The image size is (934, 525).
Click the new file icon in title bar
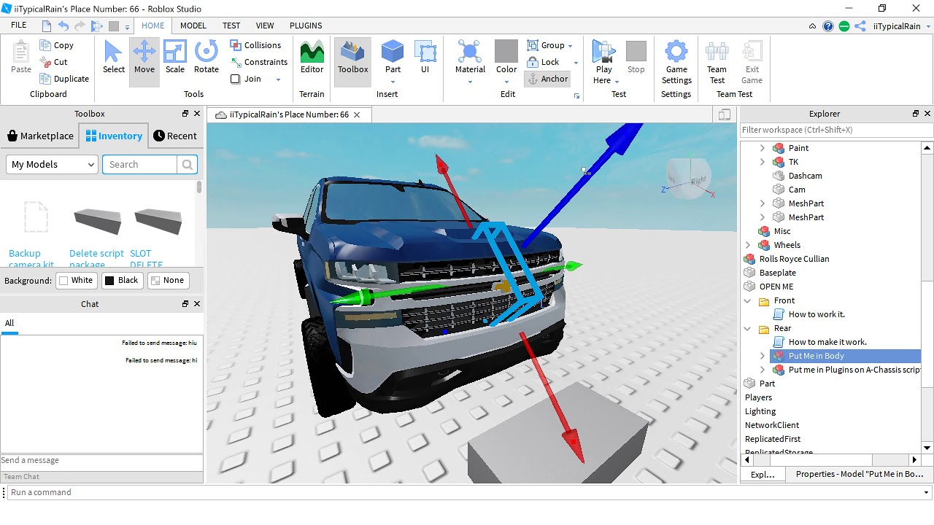coord(47,26)
